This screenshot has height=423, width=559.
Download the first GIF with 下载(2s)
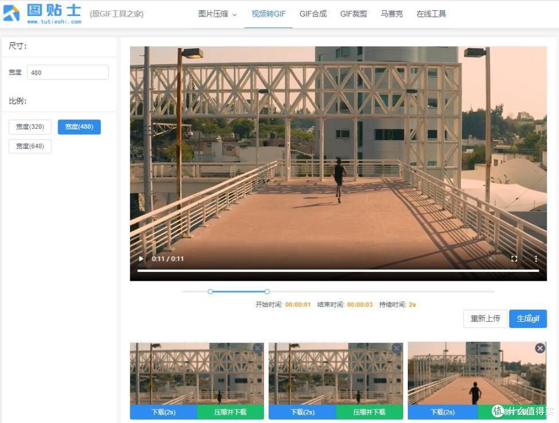pyautogui.click(x=164, y=412)
